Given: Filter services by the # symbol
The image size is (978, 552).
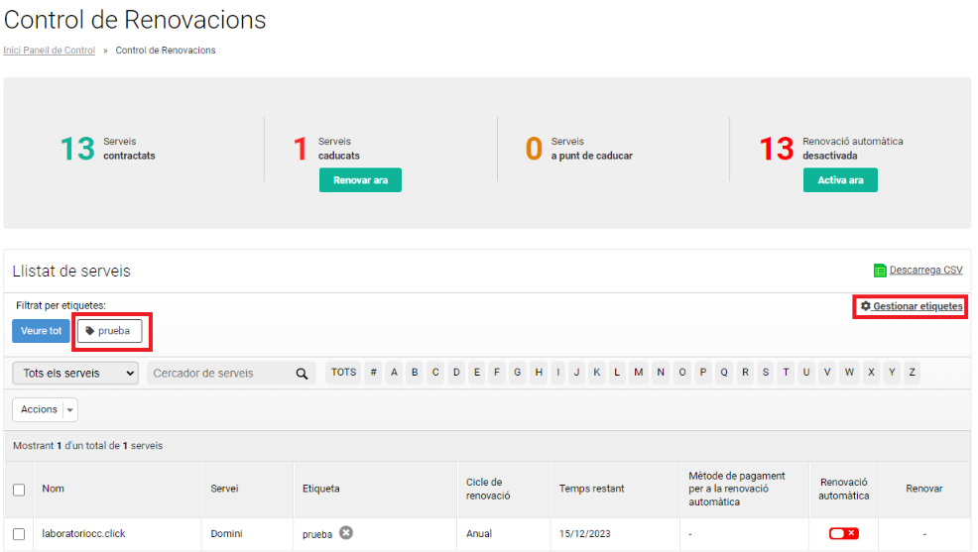Looking at the screenshot, I should click(x=373, y=373).
